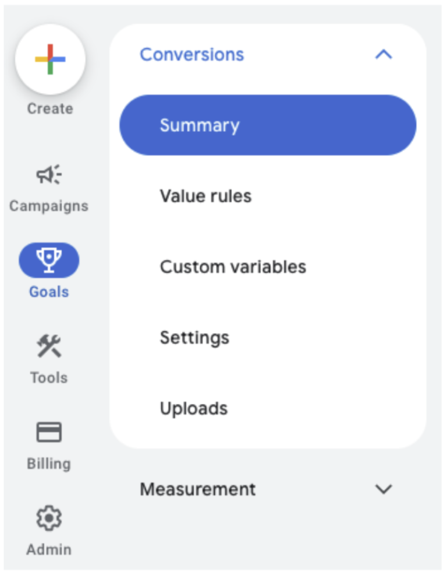The width and height of the screenshot is (447, 575).
Task: Open the Admin gear icon
Action: point(49,518)
